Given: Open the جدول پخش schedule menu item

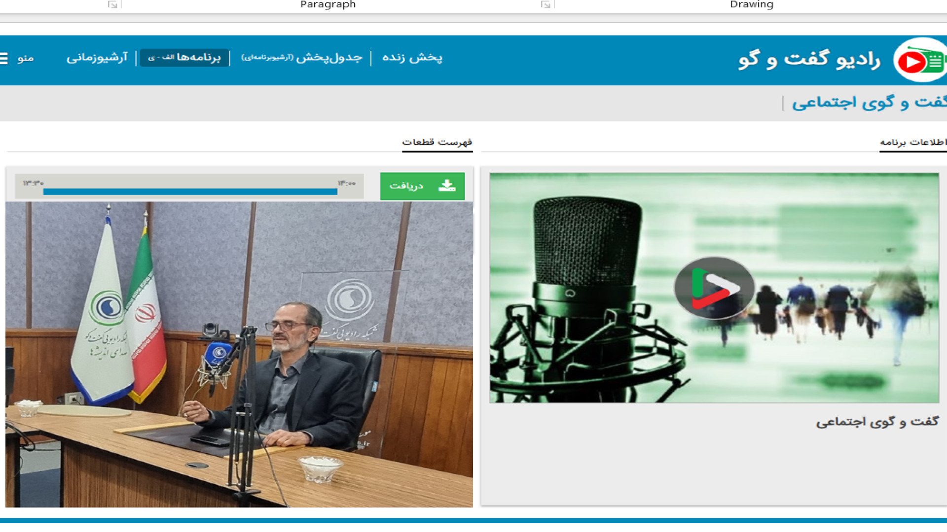Looking at the screenshot, I should pos(301,58).
